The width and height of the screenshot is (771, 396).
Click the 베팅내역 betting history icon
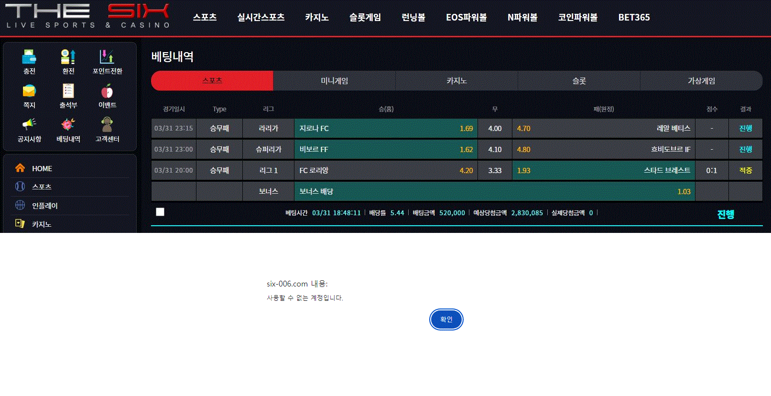click(x=68, y=125)
